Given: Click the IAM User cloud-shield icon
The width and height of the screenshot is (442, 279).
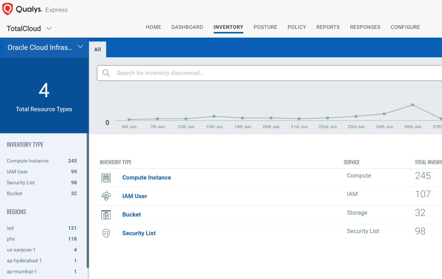Looking at the screenshot, I should click(106, 196).
